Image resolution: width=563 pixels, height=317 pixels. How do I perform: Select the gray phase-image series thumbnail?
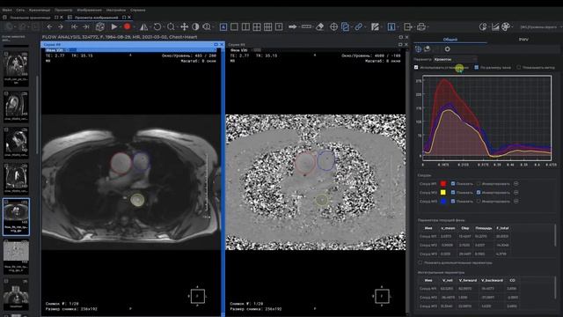16,255
